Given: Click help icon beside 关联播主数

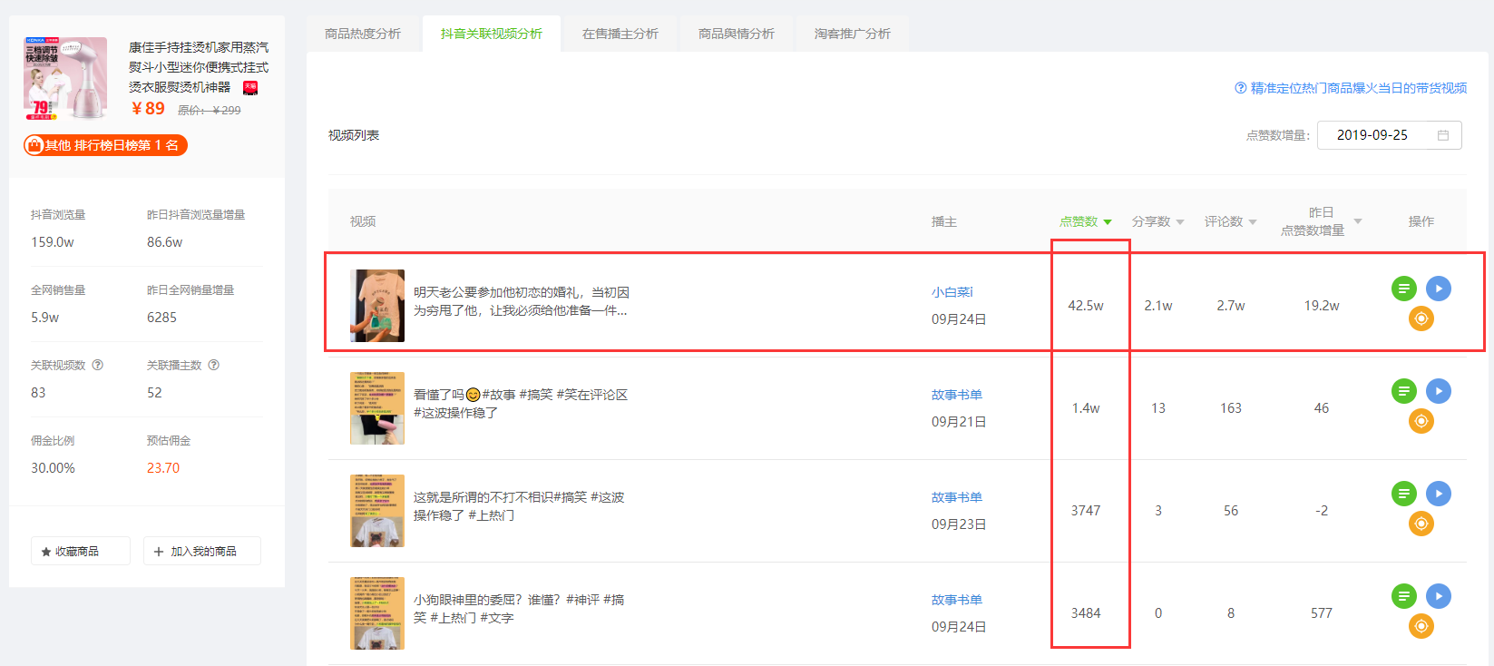Looking at the screenshot, I should 214,365.
